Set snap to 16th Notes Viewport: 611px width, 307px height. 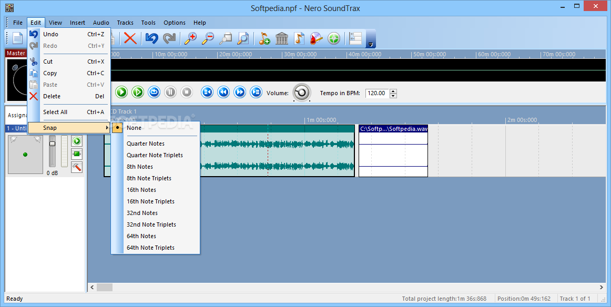pyautogui.click(x=156, y=190)
